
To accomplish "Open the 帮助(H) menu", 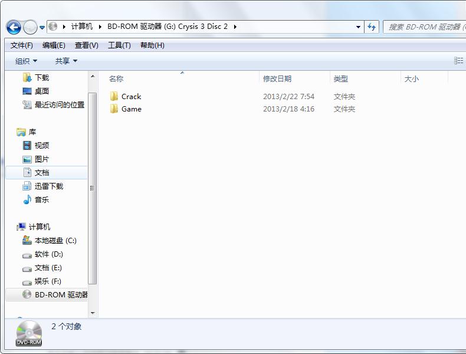I will 152,45.
